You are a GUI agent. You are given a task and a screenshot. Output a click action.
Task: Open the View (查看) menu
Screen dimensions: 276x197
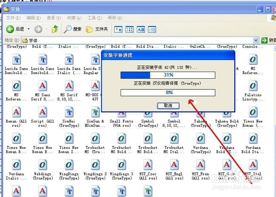[54, 18]
